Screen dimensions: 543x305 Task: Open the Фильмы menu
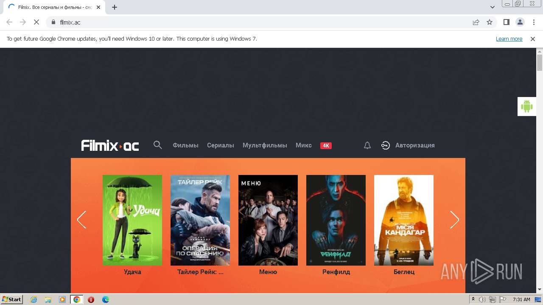point(185,145)
